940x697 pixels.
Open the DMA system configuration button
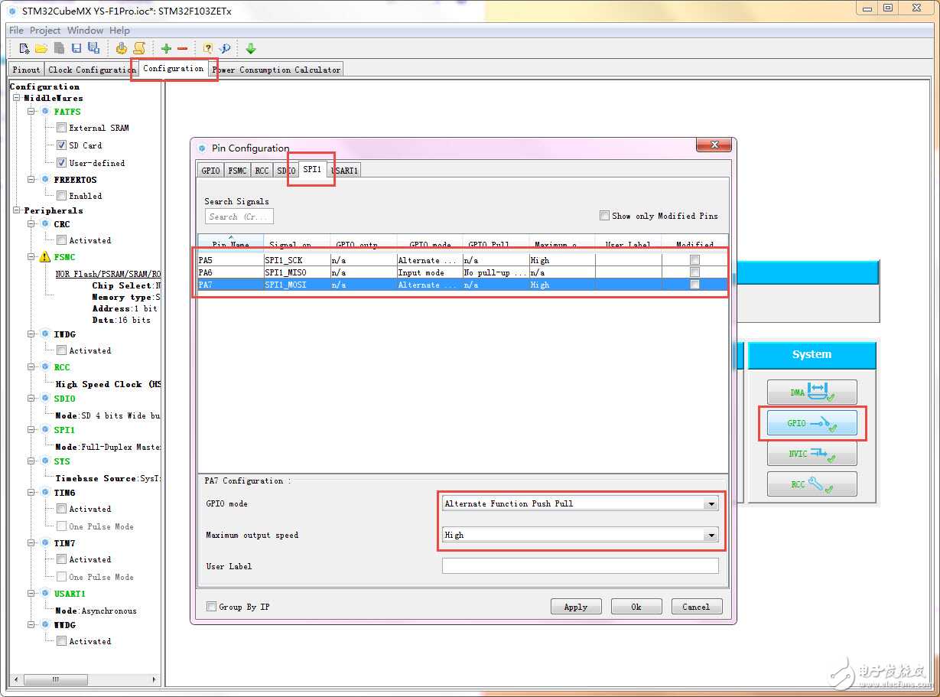(812, 392)
